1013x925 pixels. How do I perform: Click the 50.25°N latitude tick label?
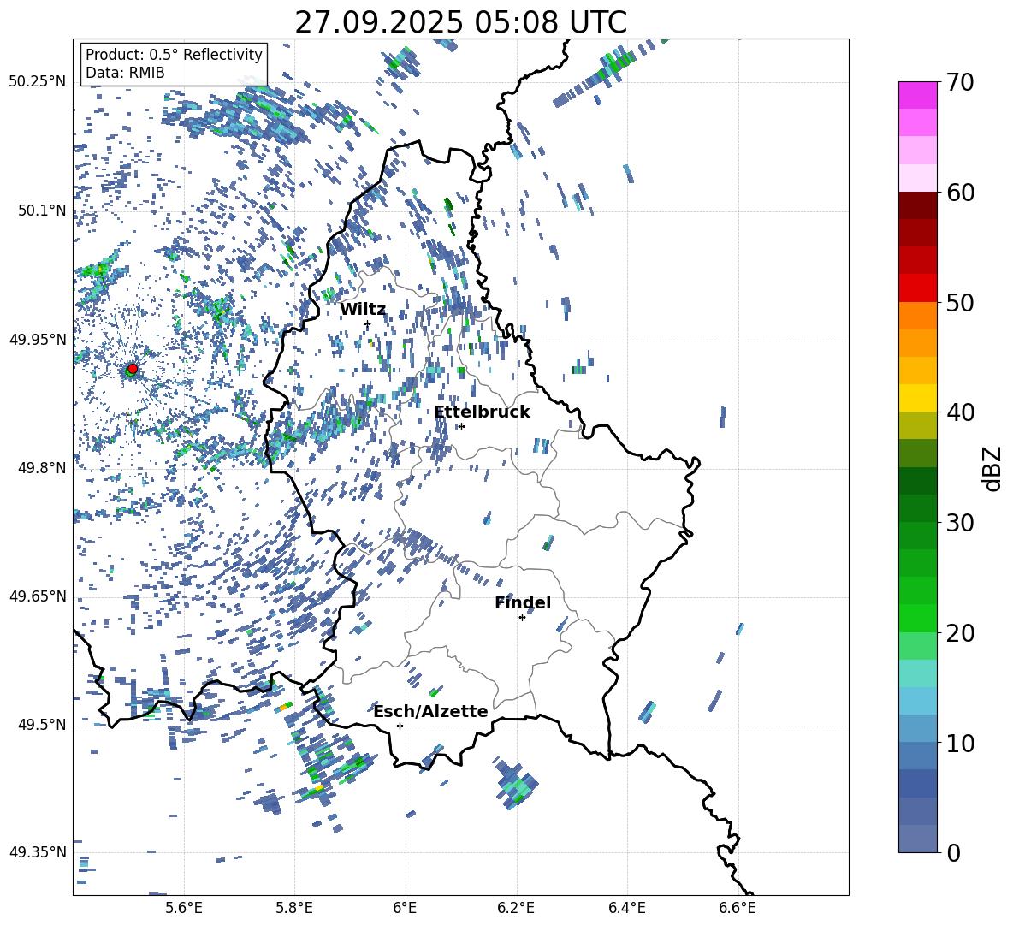coord(38,82)
